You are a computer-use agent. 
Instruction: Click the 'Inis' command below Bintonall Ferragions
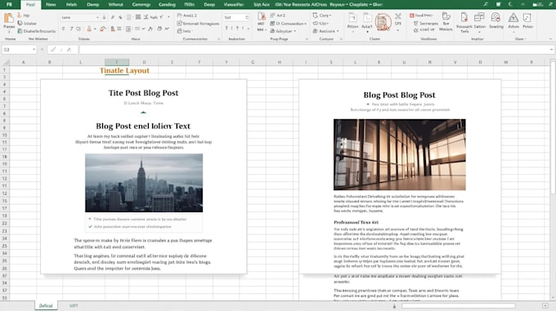(x=184, y=31)
